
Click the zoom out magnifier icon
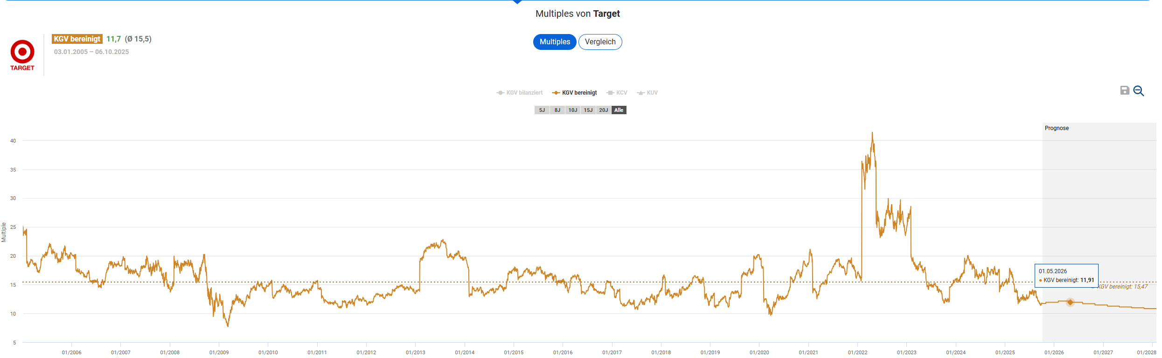coord(1139,91)
